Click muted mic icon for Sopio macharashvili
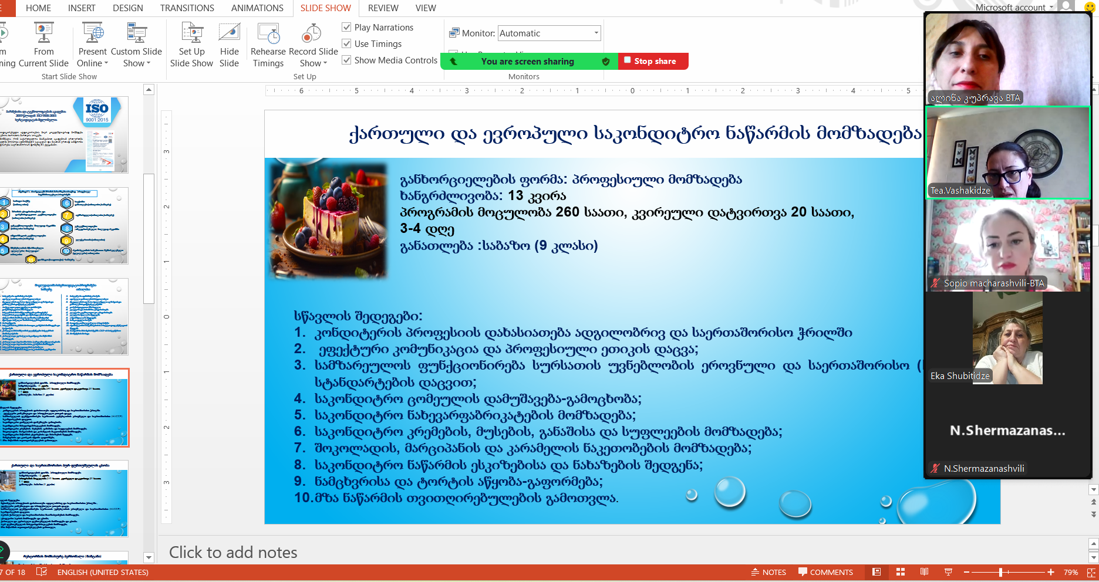This screenshot has width=1099, height=582. coord(935,283)
